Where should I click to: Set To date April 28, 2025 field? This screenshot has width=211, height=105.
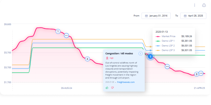pyautogui.click(x=193, y=16)
